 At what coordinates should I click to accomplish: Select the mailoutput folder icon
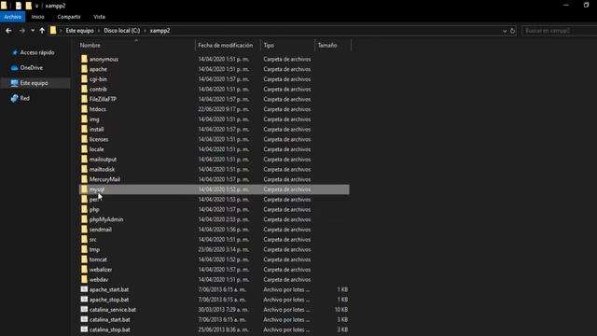[84, 160]
